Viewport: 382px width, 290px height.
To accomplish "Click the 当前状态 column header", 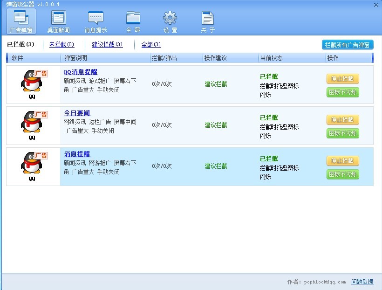I will pos(292,58).
